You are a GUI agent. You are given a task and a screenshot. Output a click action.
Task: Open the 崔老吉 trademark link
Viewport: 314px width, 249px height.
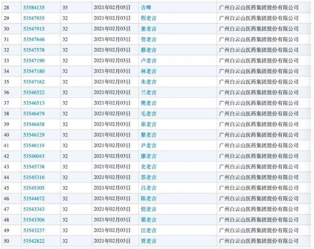(149, 124)
